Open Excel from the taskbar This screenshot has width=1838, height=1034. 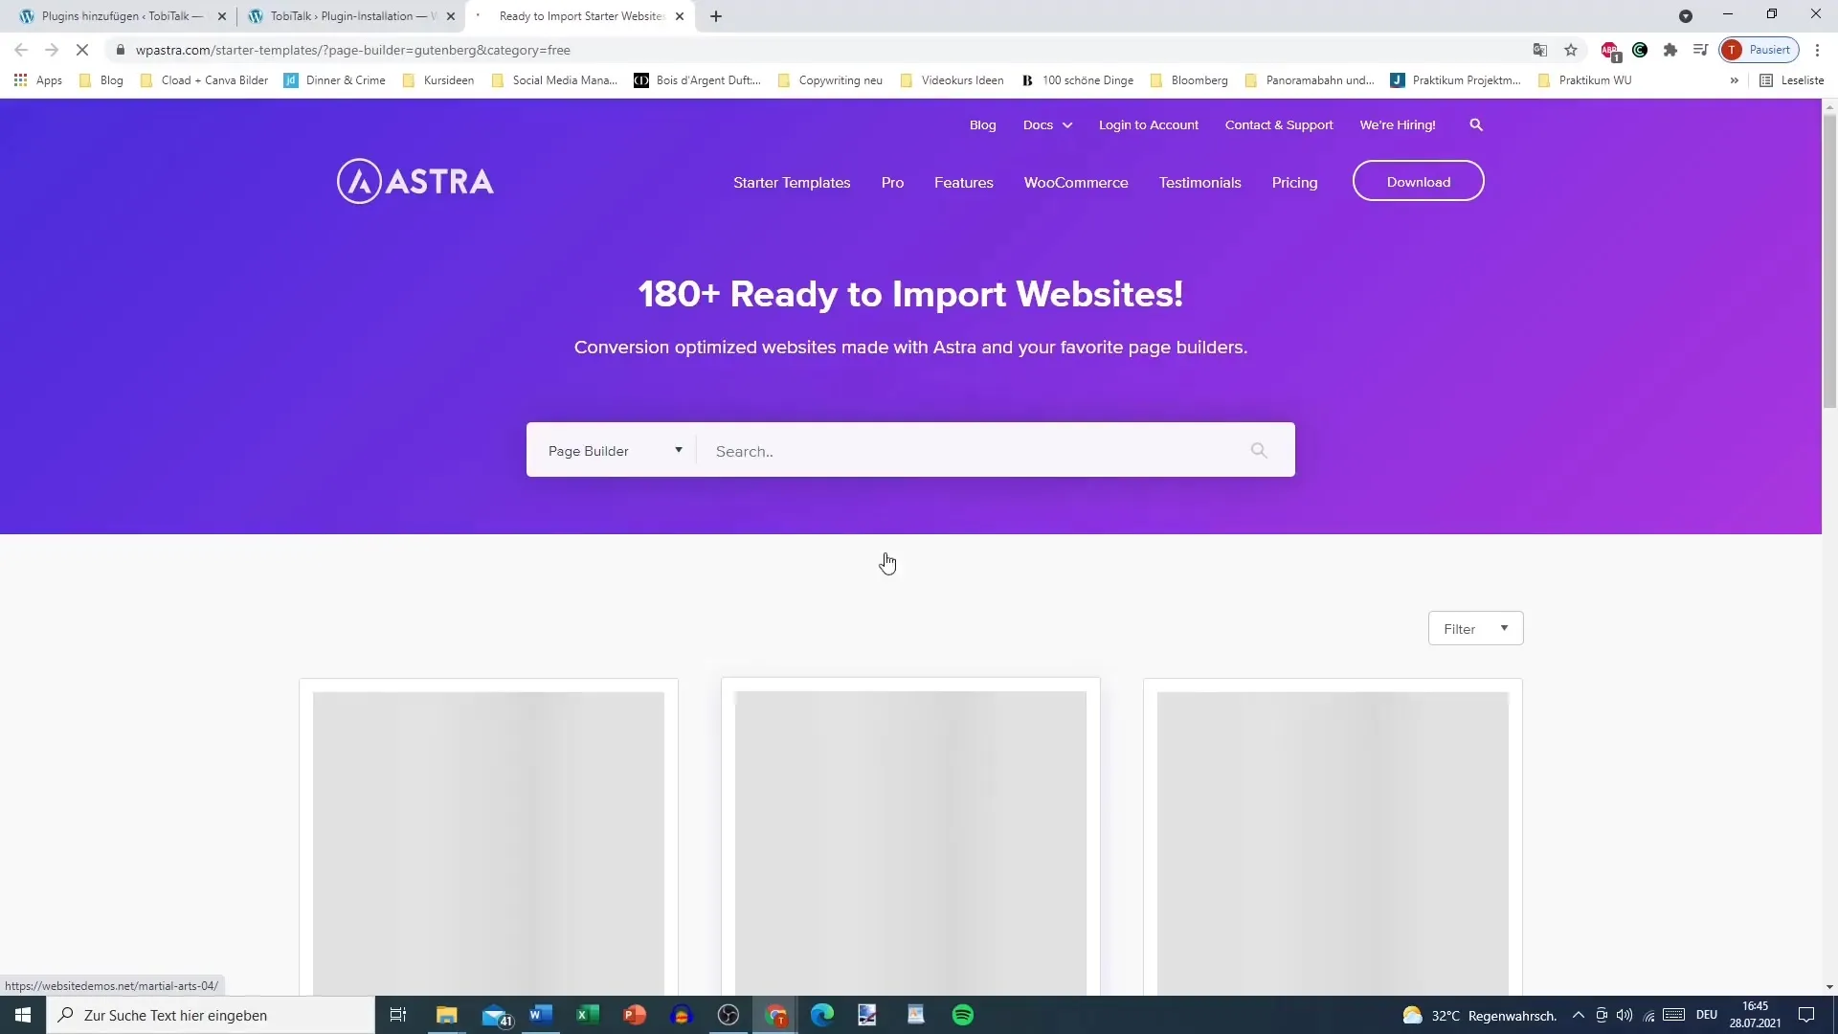(x=588, y=1015)
